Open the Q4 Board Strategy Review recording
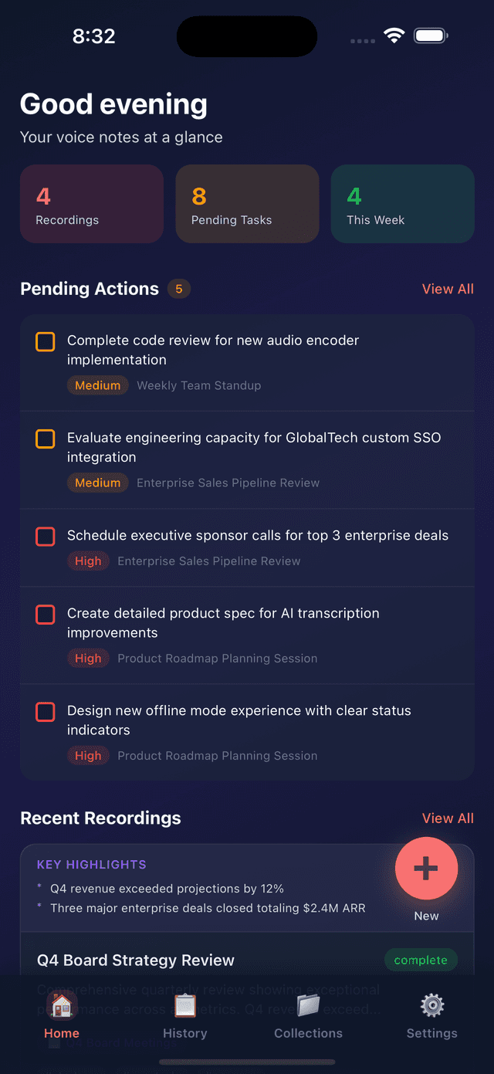 136,961
